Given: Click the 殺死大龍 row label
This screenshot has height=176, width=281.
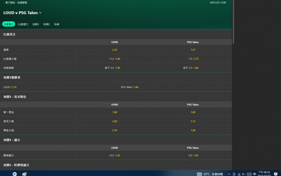Looking at the screenshot, I should tap(9, 121).
